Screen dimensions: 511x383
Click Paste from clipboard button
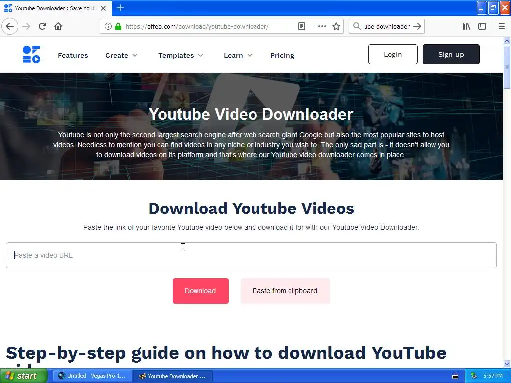point(285,291)
